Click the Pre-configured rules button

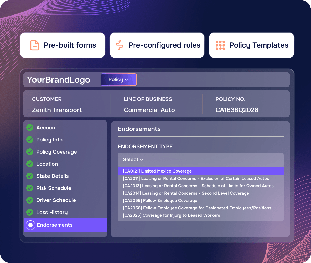point(157,45)
